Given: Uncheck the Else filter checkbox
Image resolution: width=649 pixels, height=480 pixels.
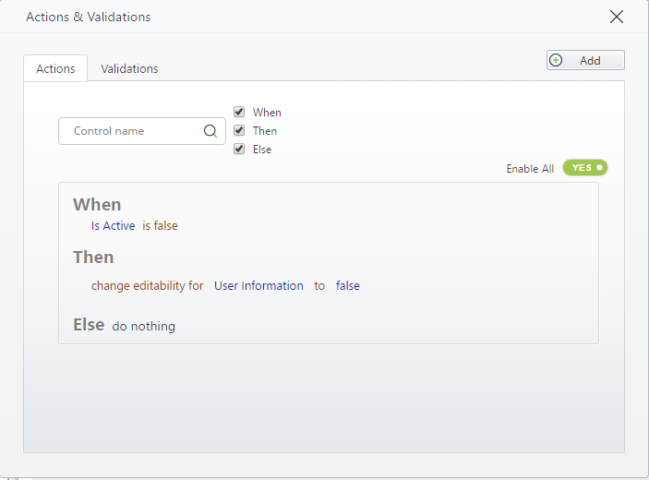Looking at the screenshot, I should (239, 149).
